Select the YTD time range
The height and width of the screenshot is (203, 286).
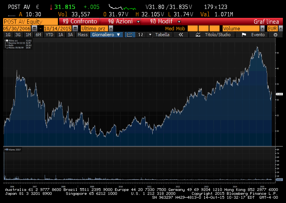click(x=49, y=35)
